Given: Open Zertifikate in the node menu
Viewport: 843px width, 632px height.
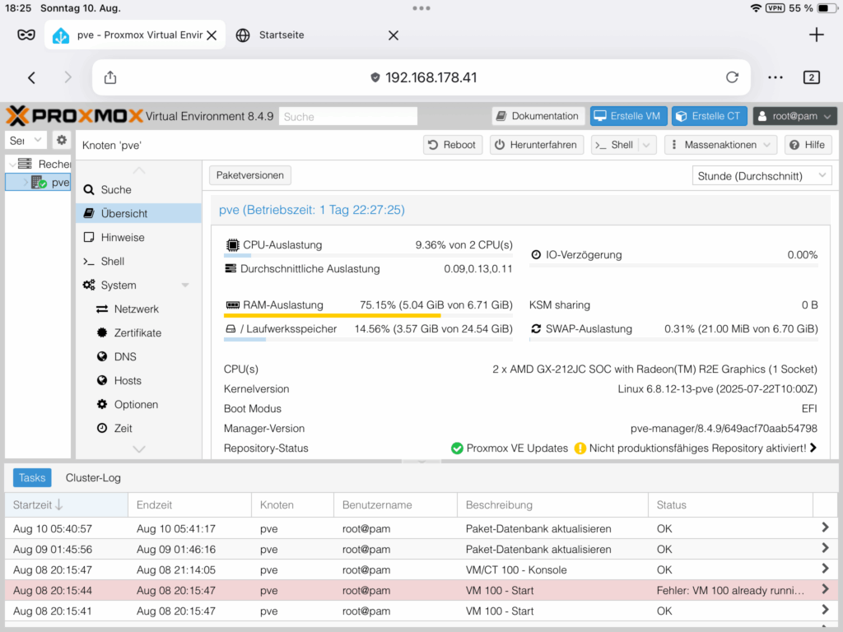Looking at the screenshot, I should tap(137, 333).
